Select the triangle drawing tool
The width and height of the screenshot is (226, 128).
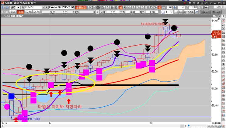(x=223, y=60)
